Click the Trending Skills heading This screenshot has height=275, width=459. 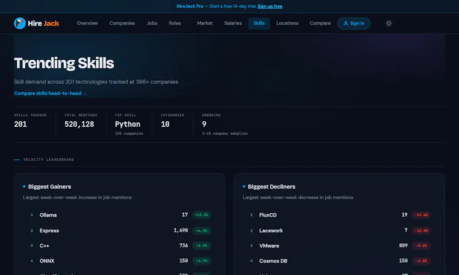point(64,63)
